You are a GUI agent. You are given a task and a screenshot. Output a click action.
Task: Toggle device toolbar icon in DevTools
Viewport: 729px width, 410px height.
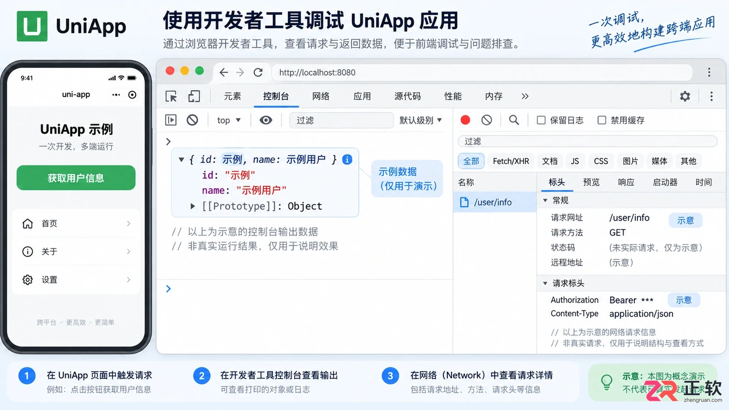pos(194,96)
